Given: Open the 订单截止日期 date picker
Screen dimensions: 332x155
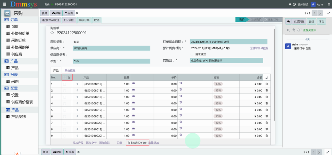Looking at the screenshot, I should pyautogui.click(x=229, y=42).
